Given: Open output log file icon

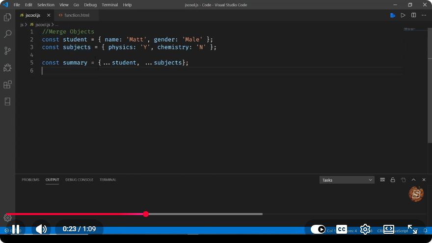Looking at the screenshot, I should click(403, 180).
